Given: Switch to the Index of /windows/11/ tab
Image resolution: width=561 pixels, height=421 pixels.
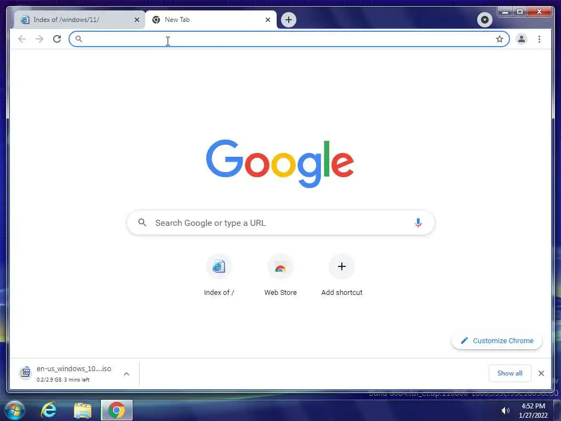Looking at the screenshot, I should (x=79, y=20).
